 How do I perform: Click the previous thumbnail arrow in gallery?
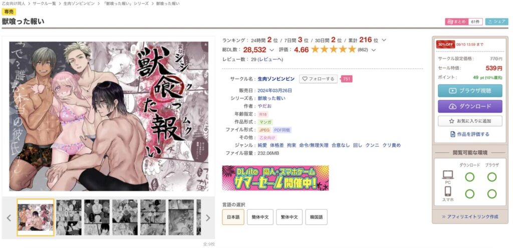coord(9,217)
